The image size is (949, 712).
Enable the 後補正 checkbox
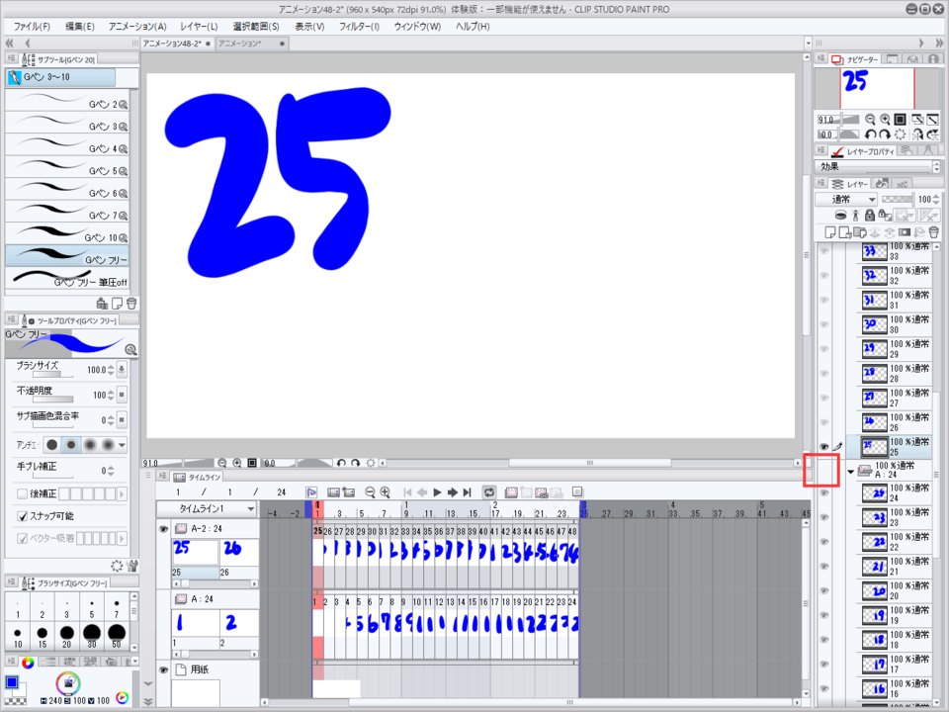23,493
